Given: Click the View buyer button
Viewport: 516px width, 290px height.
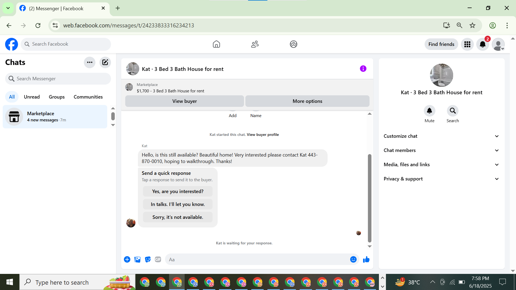Looking at the screenshot, I should [x=185, y=101].
